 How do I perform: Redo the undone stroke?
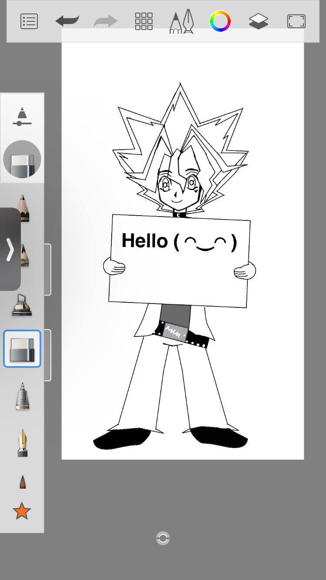106,21
